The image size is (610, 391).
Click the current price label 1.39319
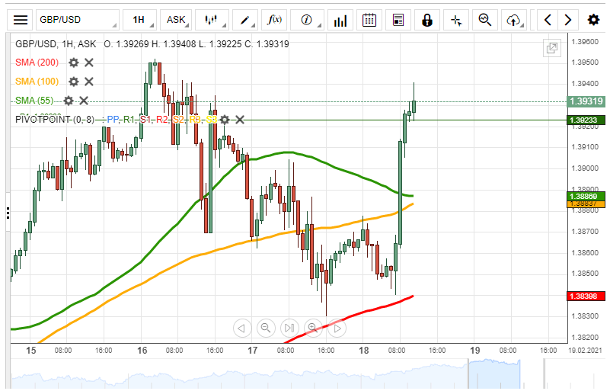click(586, 101)
